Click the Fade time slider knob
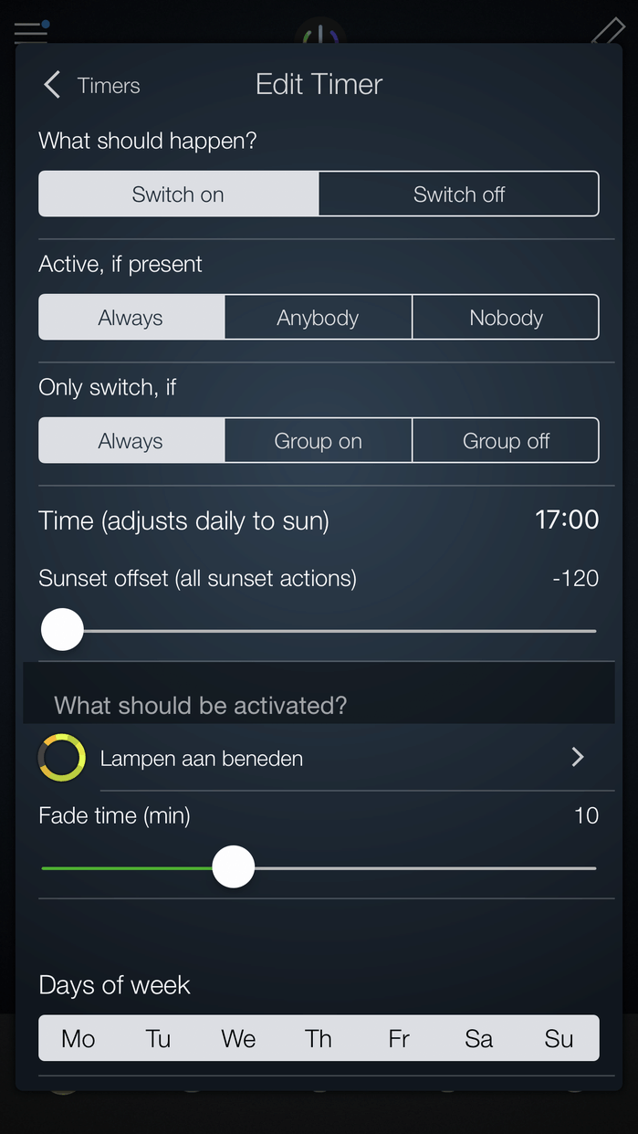638x1134 pixels. point(234,867)
